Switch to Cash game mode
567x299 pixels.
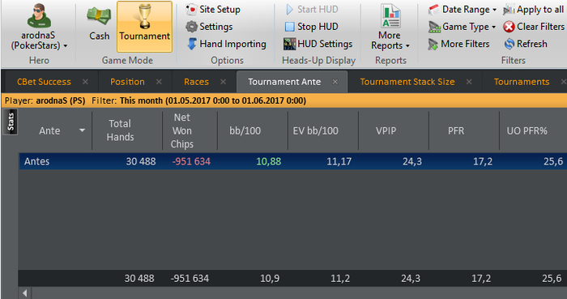pos(99,24)
